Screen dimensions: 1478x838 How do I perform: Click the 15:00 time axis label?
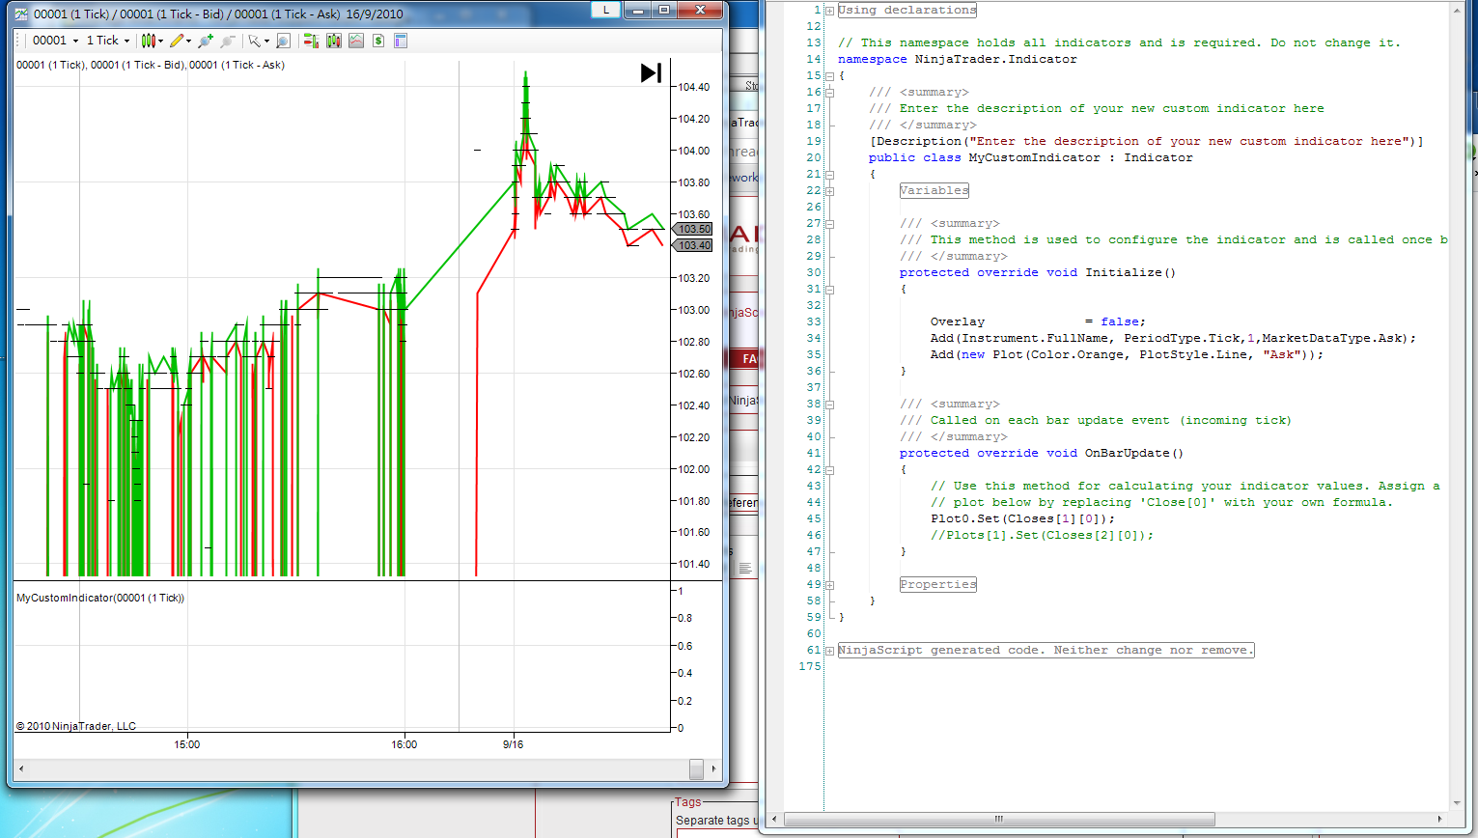pos(187,744)
